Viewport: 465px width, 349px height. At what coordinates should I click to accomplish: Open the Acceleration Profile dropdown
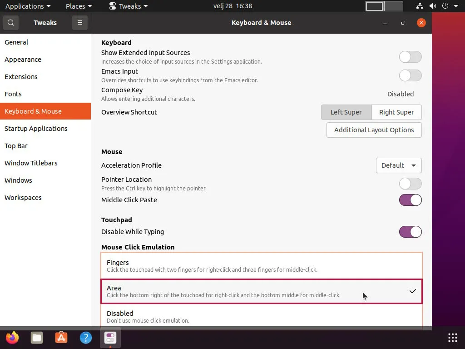click(x=399, y=165)
